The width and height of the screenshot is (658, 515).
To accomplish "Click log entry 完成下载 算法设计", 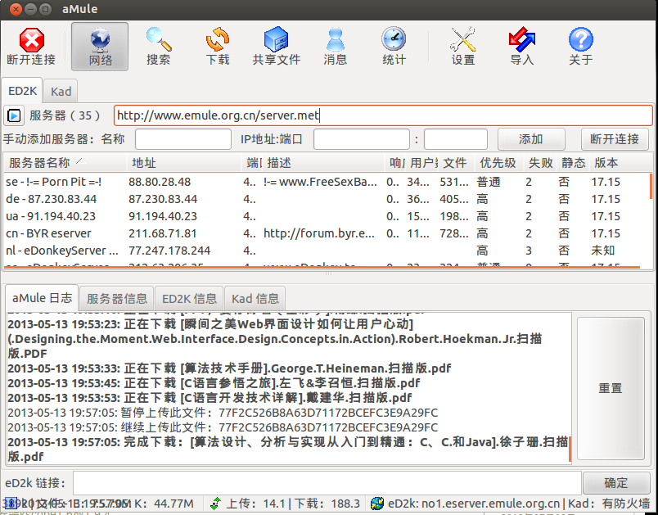I will point(288,449).
